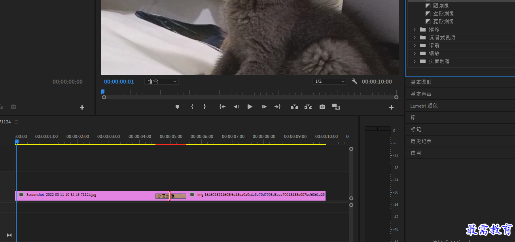Click the Mark Out button
This screenshot has width=515, height=242.
coord(204,107)
